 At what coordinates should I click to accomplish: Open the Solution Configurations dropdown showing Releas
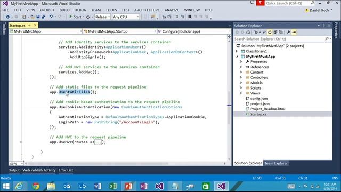(102, 17)
